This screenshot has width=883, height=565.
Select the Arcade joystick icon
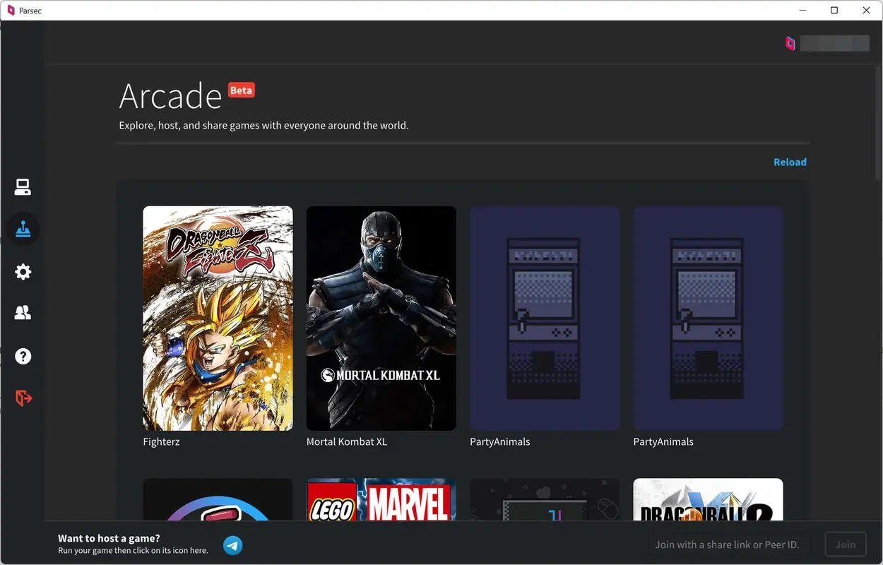(x=23, y=228)
